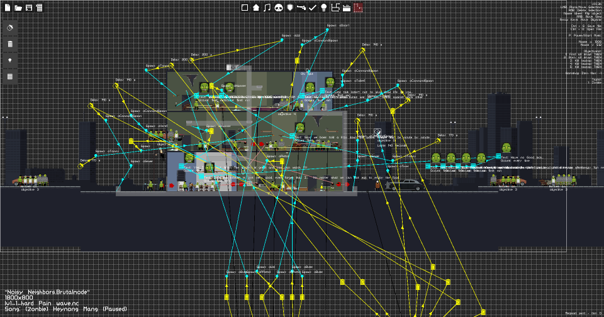The width and height of the screenshot is (604, 317).
Task: Toggle the red dashed selection tool
Action: (358, 8)
